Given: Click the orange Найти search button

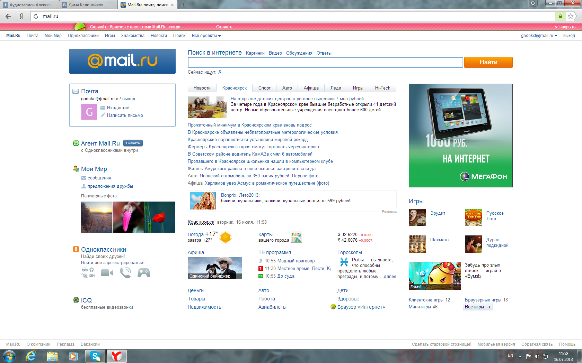Looking at the screenshot, I should tap(488, 62).
